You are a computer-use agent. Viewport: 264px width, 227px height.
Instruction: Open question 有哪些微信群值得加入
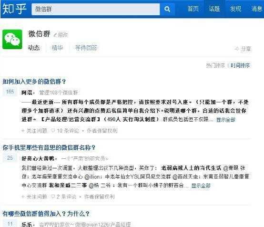[46, 214]
